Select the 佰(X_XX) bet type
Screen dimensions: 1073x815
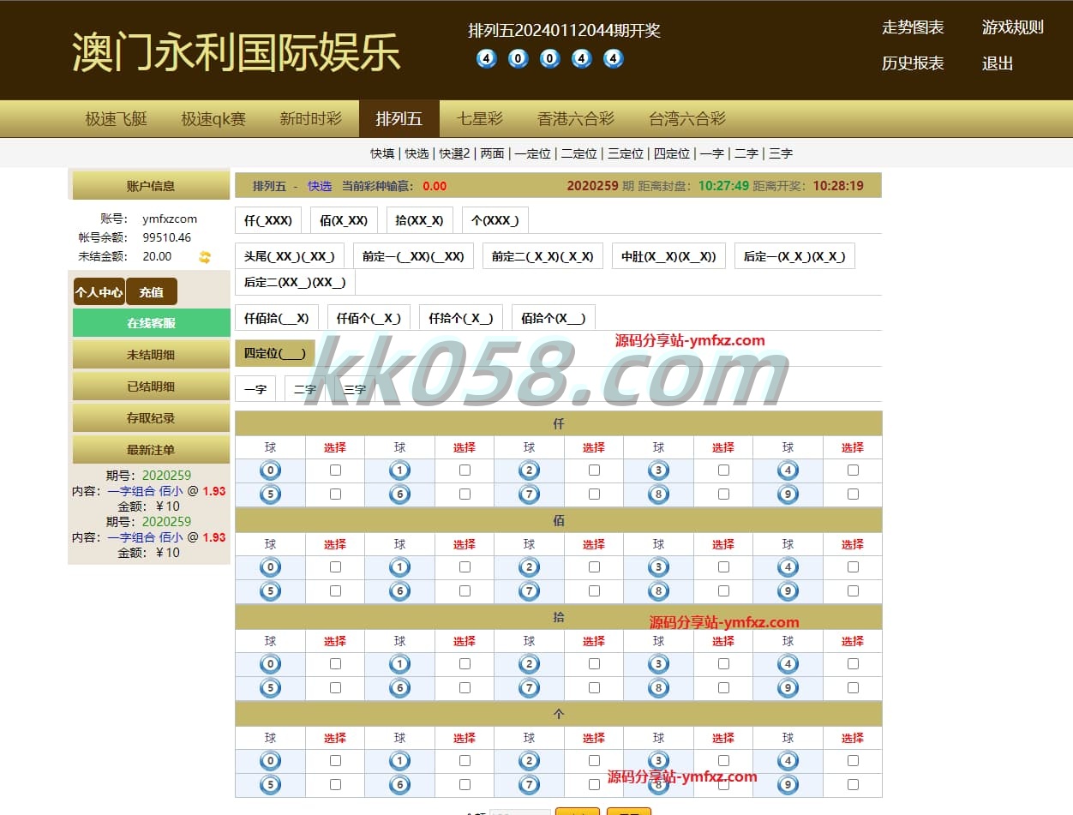[344, 220]
